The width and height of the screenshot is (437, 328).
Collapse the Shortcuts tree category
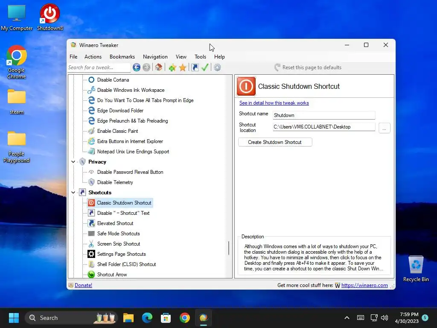(x=73, y=193)
